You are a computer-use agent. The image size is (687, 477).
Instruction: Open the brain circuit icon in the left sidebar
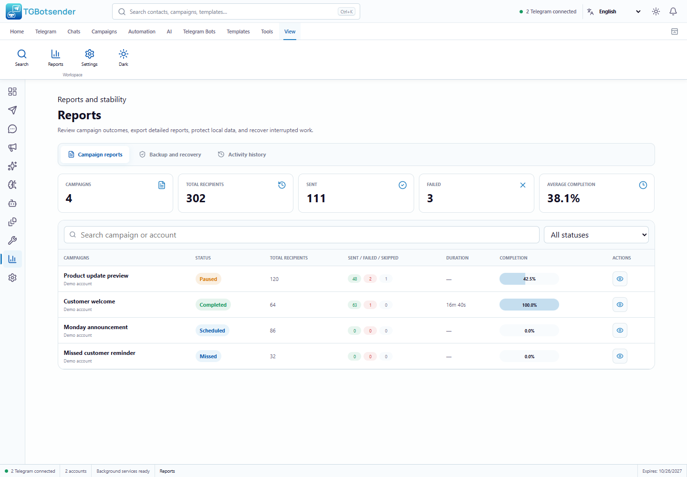point(12,185)
